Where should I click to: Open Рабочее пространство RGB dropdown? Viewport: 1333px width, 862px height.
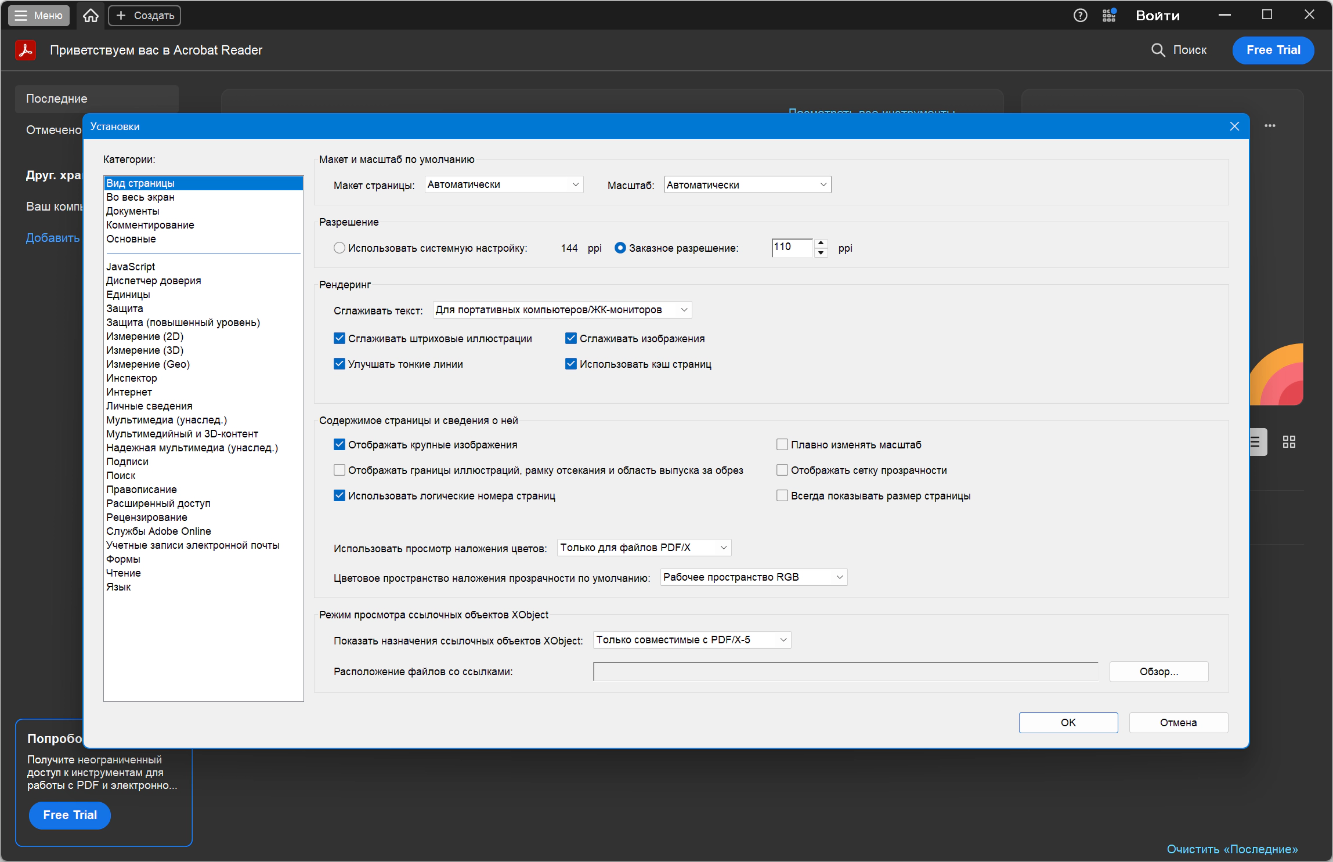click(x=754, y=577)
